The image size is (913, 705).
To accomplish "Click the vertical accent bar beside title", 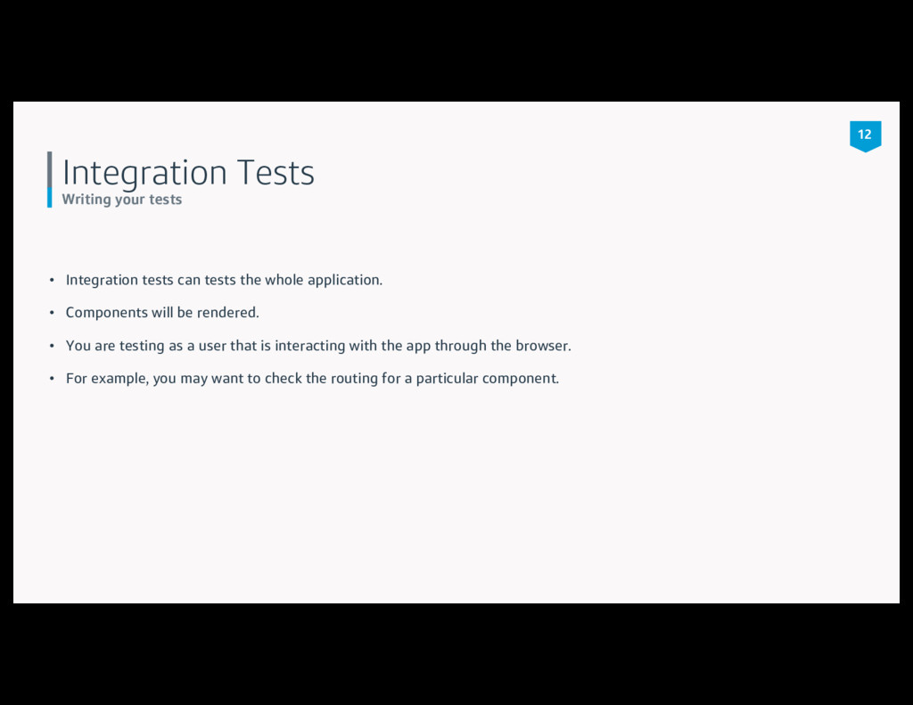I will click(50, 179).
